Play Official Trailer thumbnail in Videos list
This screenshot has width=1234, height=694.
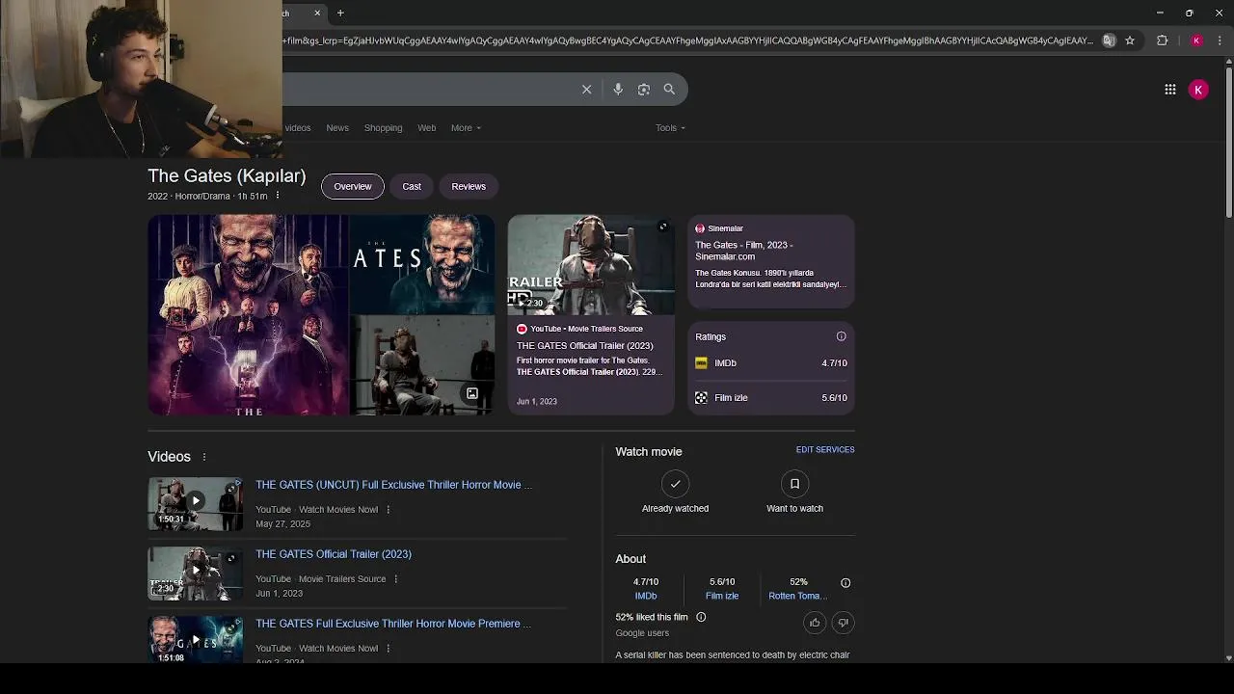tap(196, 573)
